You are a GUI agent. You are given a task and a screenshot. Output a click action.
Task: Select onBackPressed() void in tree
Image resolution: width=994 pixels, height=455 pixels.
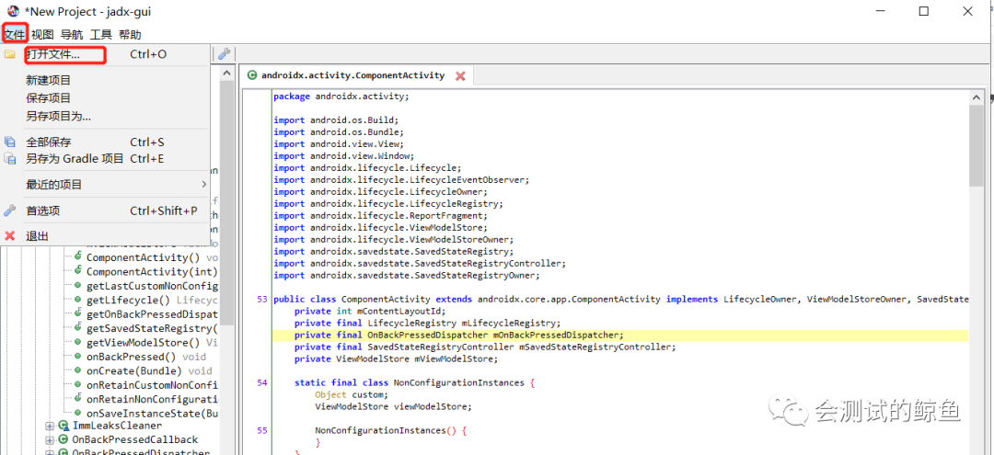pyautogui.click(x=146, y=357)
